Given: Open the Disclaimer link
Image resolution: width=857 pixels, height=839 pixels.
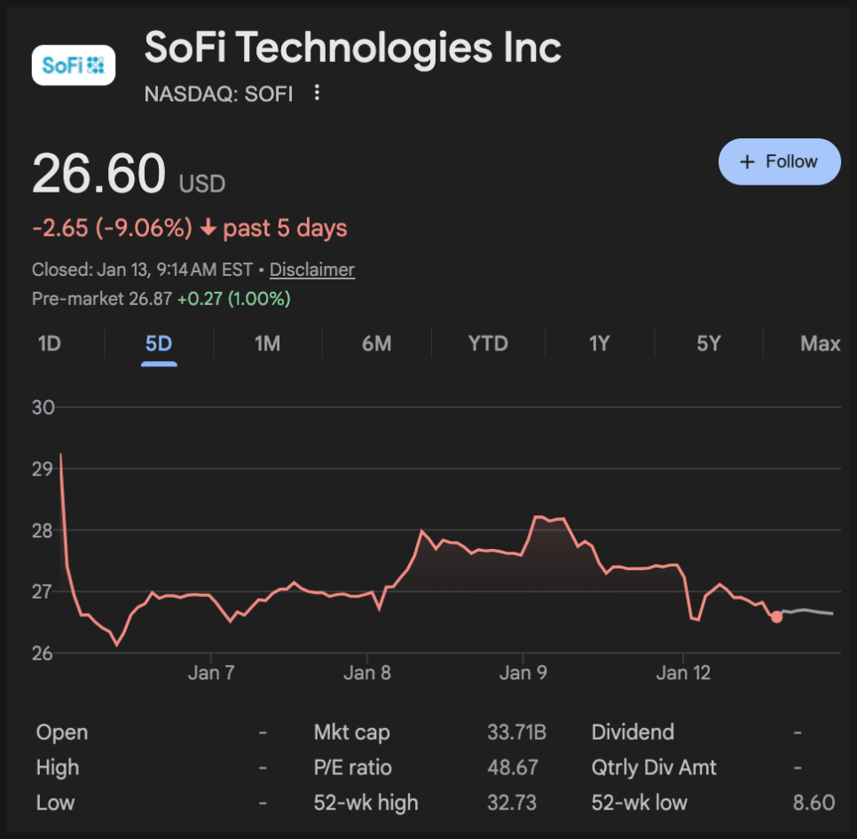Looking at the screenshot, I should point(312,270).
